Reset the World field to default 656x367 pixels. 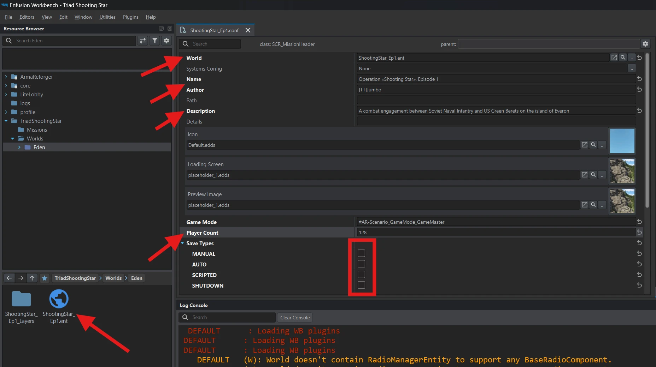[x=639, y=58]
